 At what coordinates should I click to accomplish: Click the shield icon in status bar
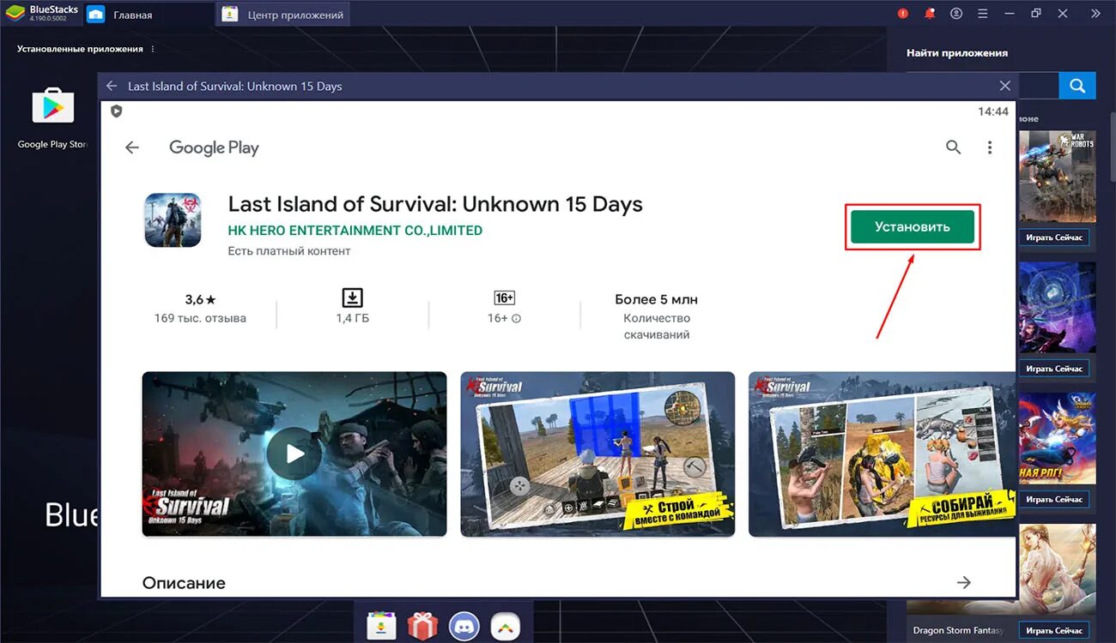click(116, 111)
